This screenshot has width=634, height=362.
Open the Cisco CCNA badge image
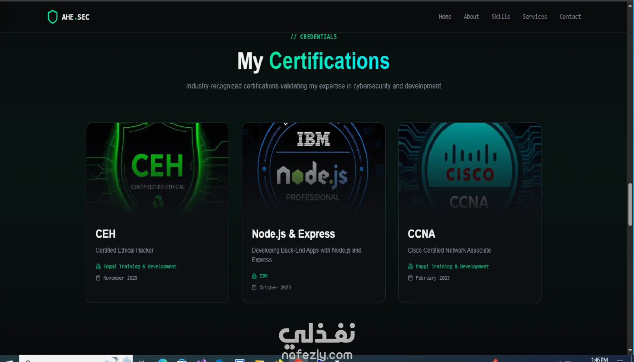pos(470,169)
